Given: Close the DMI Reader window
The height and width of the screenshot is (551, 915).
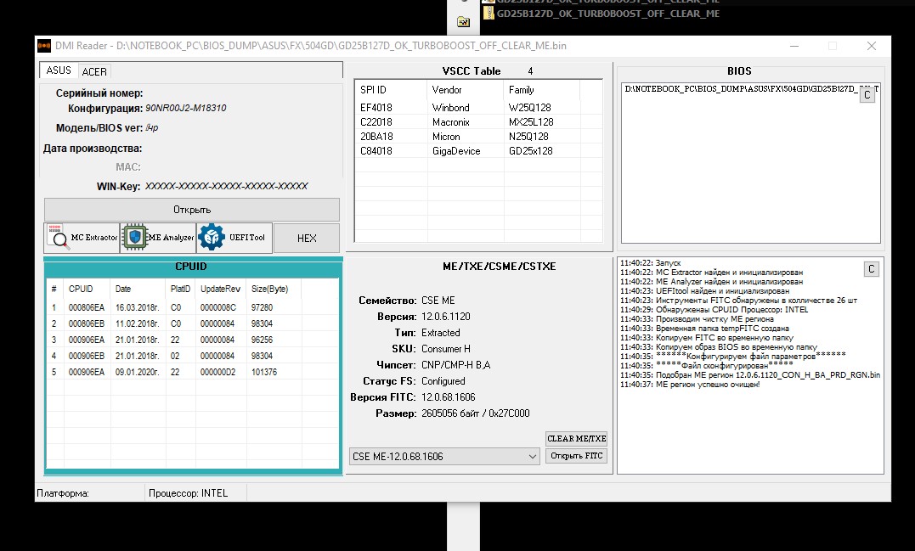Looking at the screenshot, I should [x=871, y=46].
